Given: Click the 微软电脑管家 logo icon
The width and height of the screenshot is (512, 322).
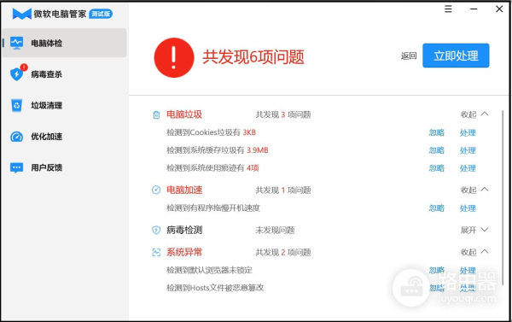Looking at the screenshot, I should (22, 14).
